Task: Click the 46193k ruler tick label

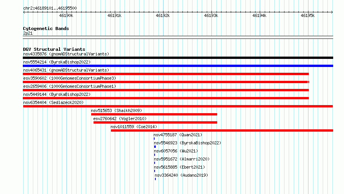Action: click(x=211, y=15)
